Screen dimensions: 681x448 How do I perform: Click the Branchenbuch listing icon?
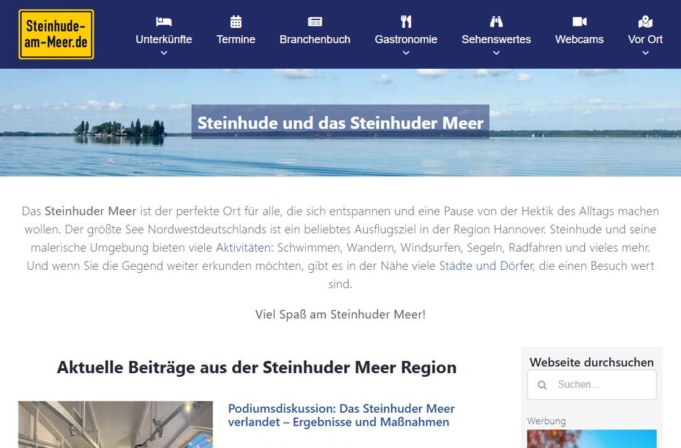click(314, 22)
